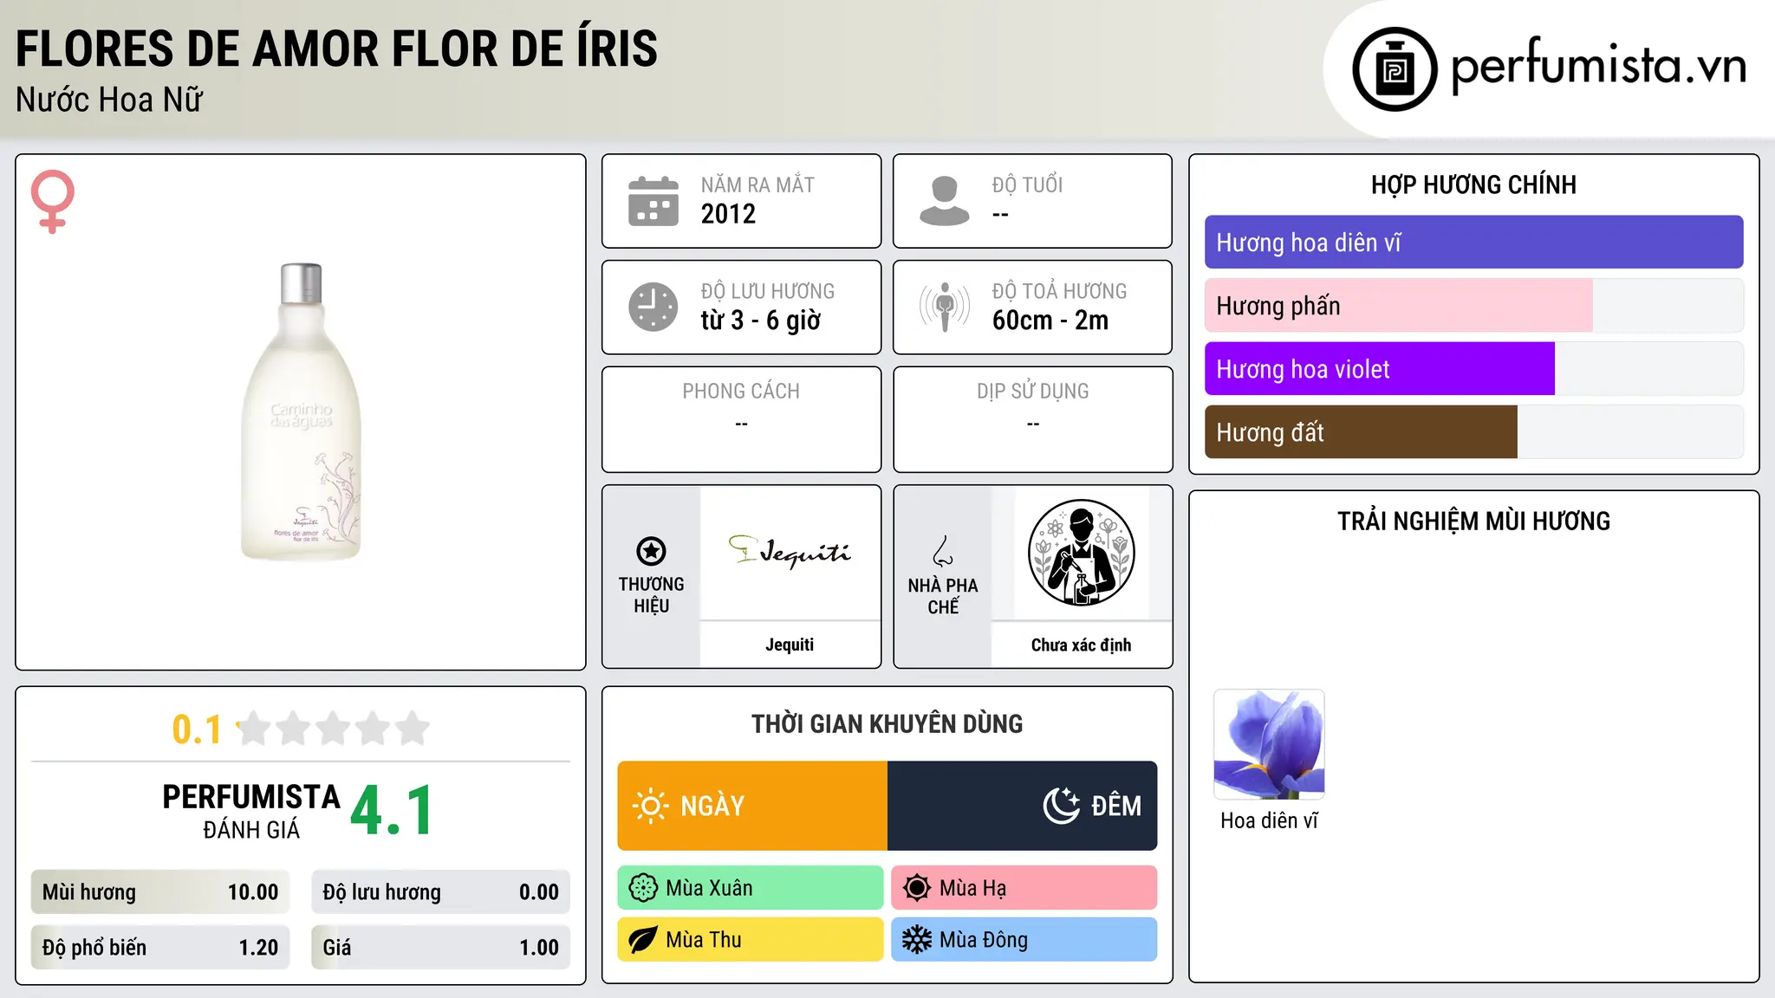This screenshot has height=998, width=1775.
Task: Click the Giá score row
Action: click(440, 948)
